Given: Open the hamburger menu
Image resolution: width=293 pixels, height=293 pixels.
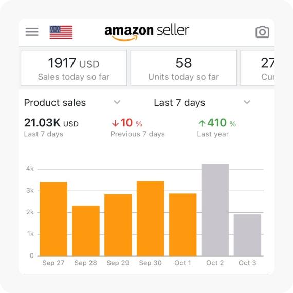Looking at the screenshot, I should [32, 32].
